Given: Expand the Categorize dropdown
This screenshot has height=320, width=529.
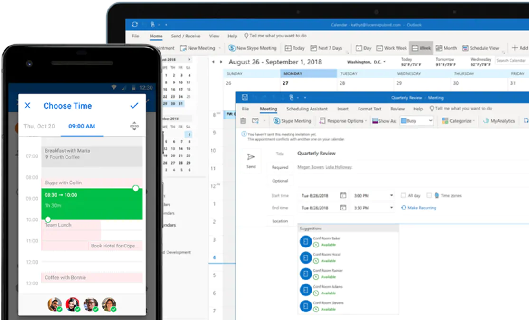Looking at the screenshot, I should (458, 121).
